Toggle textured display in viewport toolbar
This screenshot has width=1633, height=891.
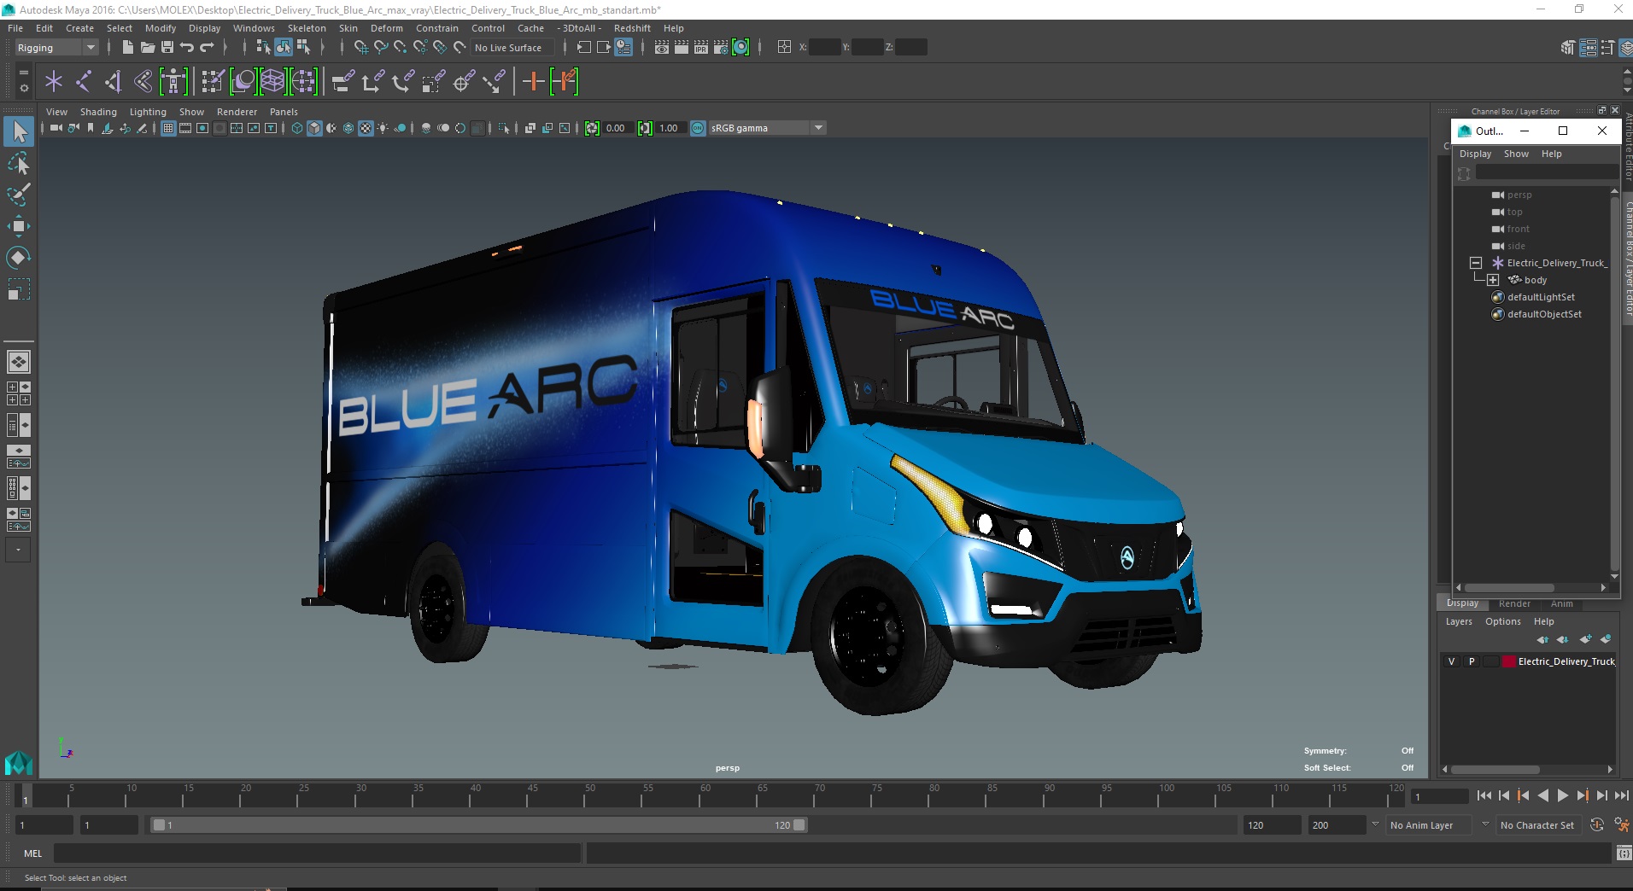click(366, 128)
